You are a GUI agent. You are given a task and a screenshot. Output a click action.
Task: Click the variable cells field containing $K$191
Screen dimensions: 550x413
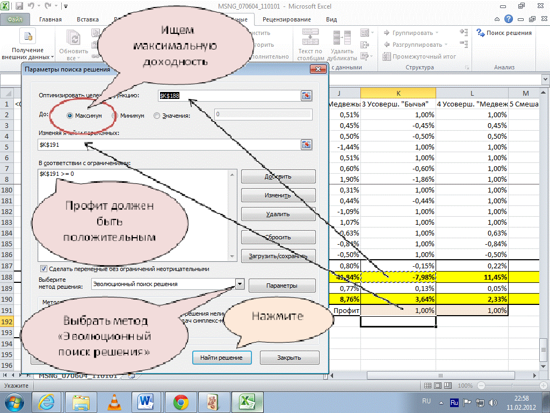coord(169,145)
